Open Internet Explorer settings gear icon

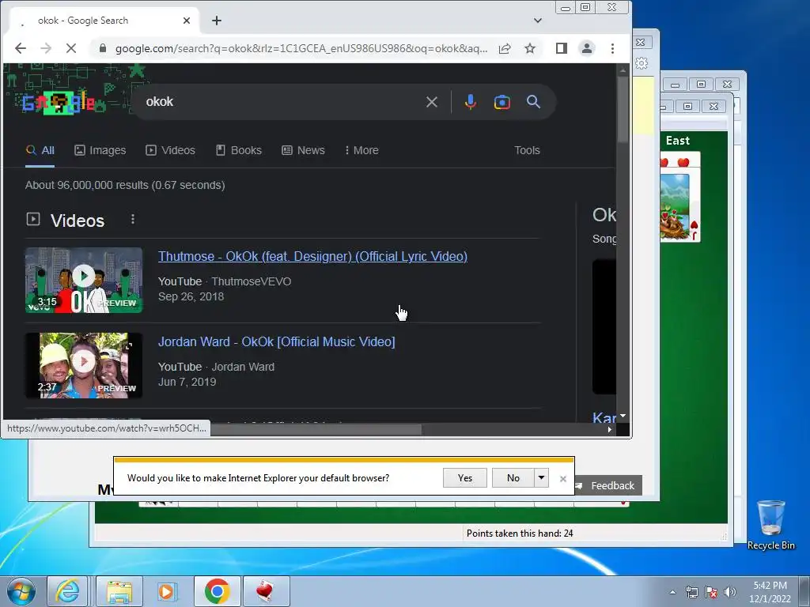[x=642, y=63]
